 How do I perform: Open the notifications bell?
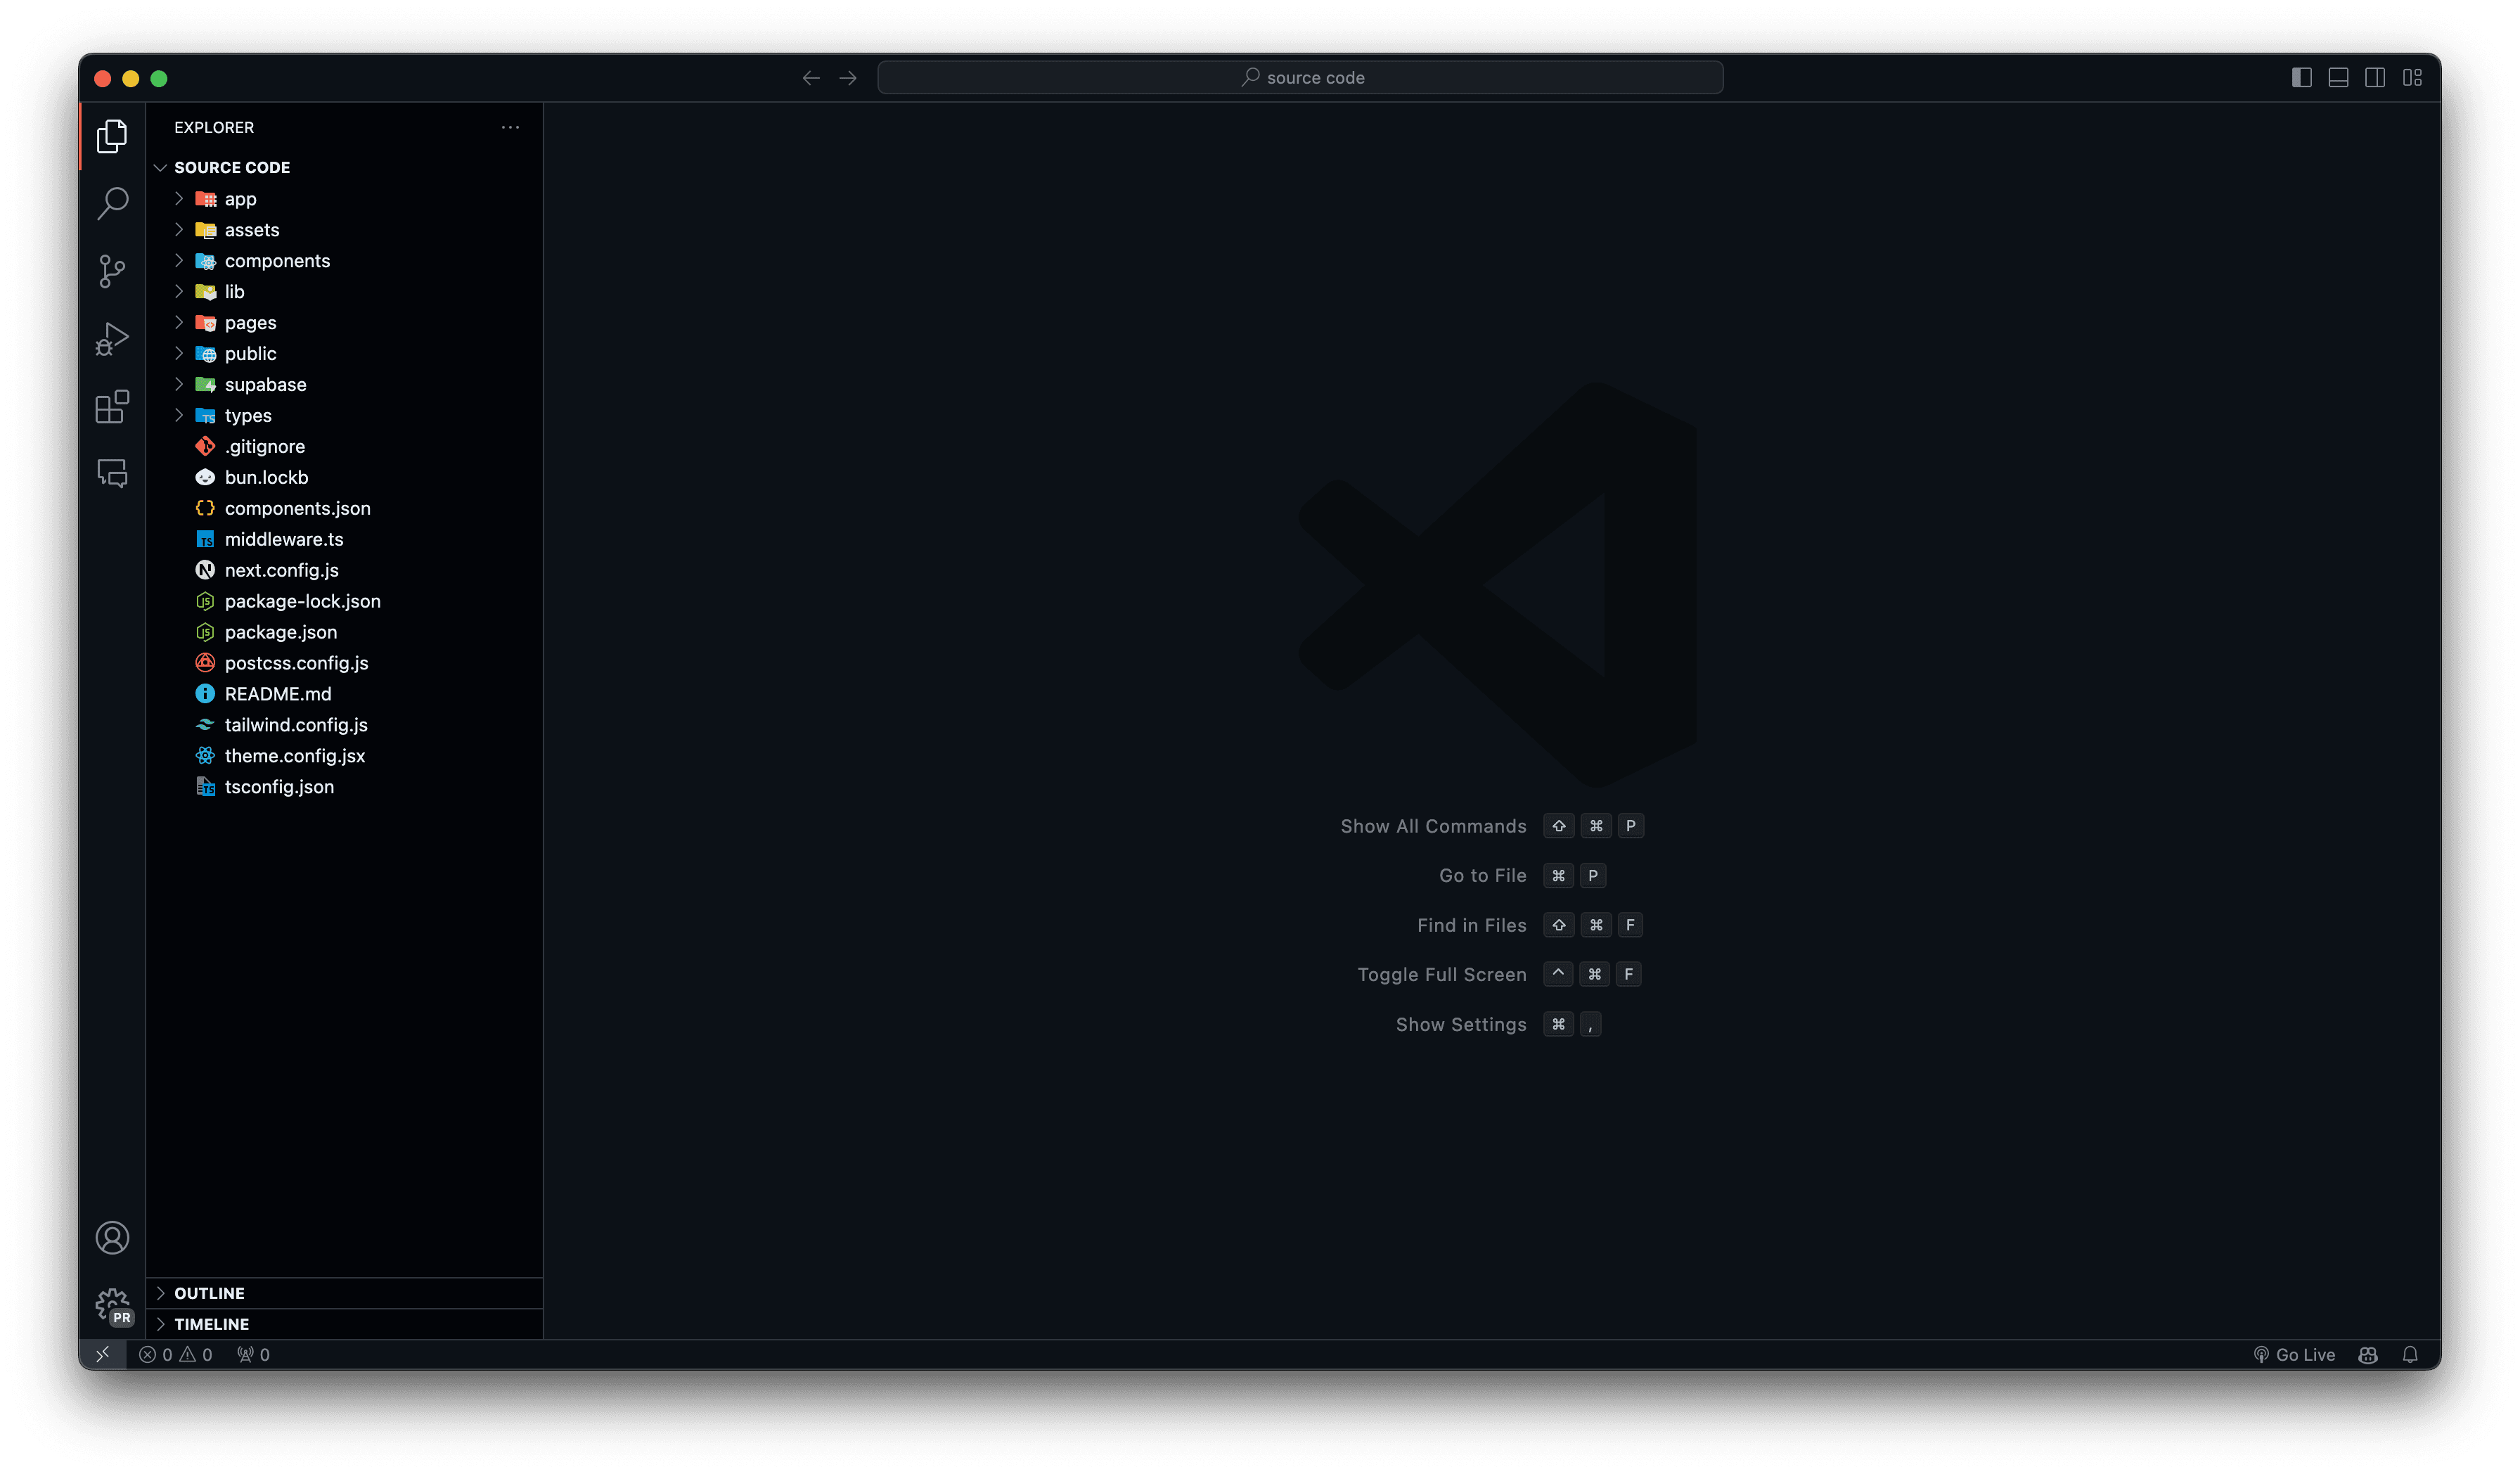2410,1354
